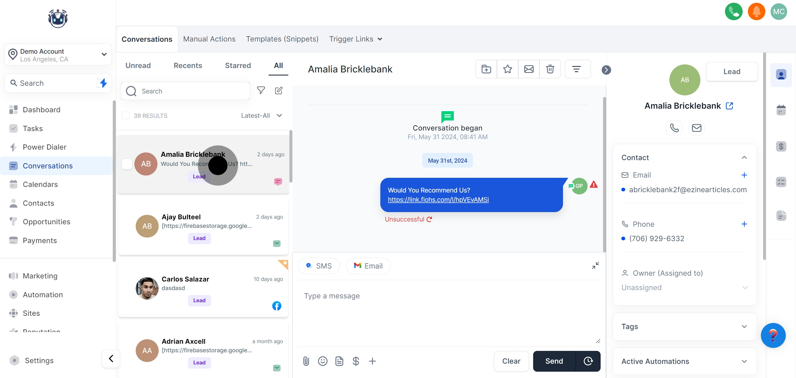Star the Amalia Bricklebank conversation
The image size is (796, 378).
(x=507, y=69)
